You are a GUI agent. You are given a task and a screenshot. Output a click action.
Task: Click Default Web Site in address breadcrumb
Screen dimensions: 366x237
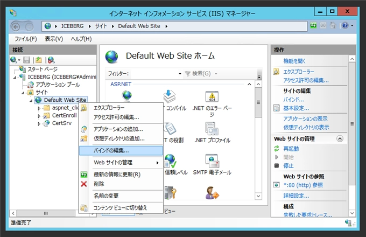(x=139, y=26)
